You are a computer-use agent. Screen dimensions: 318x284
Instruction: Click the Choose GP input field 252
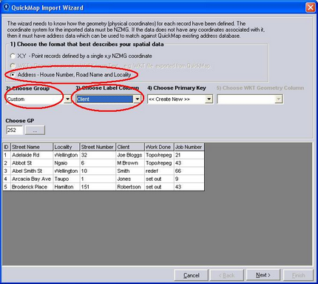(15, 130)
